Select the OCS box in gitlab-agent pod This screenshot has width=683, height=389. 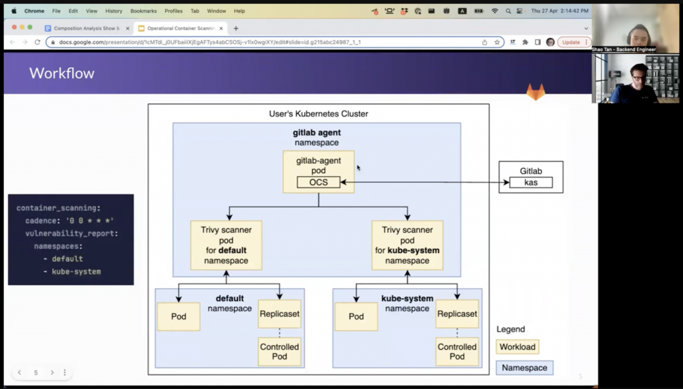coord(318,183)
